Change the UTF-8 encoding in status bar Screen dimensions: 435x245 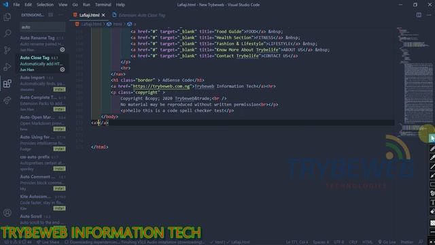[x=338, y=242]
